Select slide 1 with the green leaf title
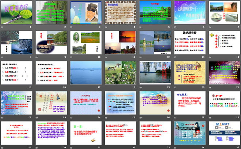The image size is (241, 149). pos(17,12)
